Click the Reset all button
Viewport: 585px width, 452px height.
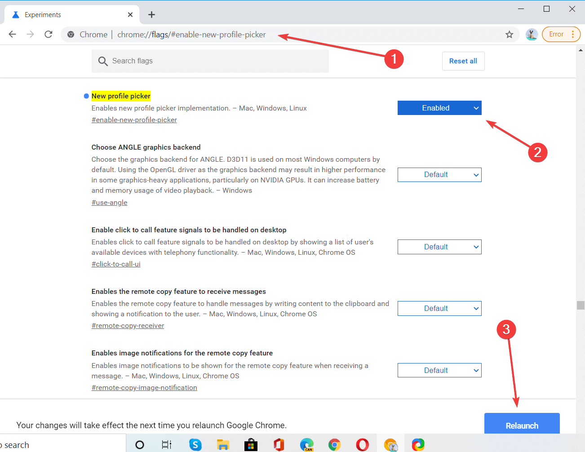click(x=463, y=61)
